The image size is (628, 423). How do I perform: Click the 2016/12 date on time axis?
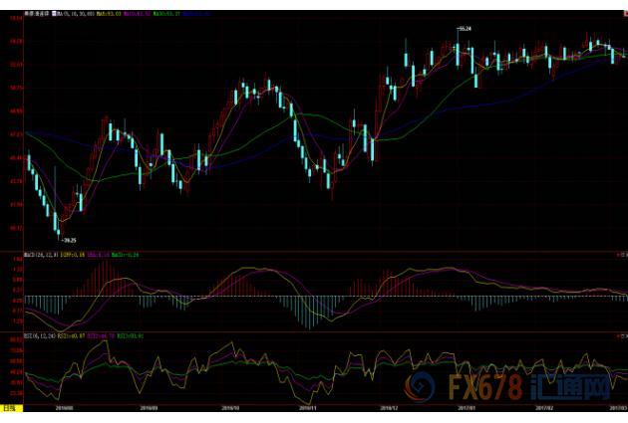click(x=390, y=408)
